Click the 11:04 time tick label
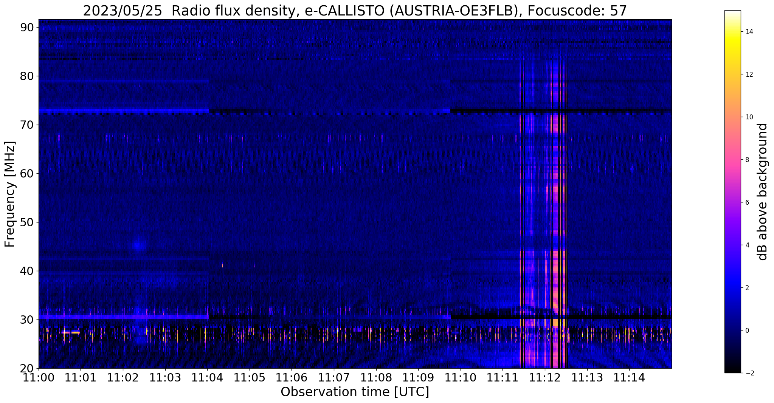This screenshot has height=403, width=774. click(207, 378)
